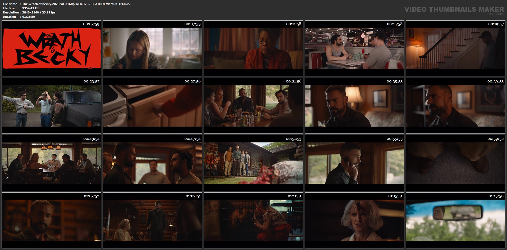Open the gray-haired woman frame at 01:15:51

354,220
